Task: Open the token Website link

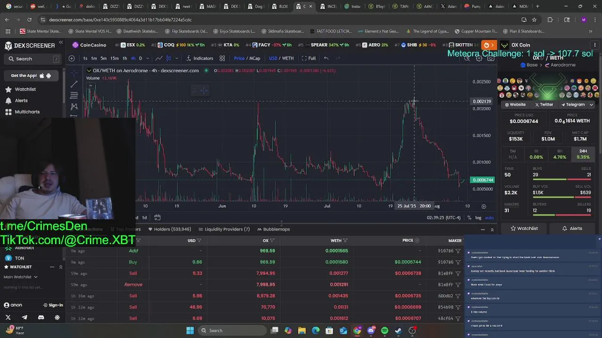Action: coord(515,105)
